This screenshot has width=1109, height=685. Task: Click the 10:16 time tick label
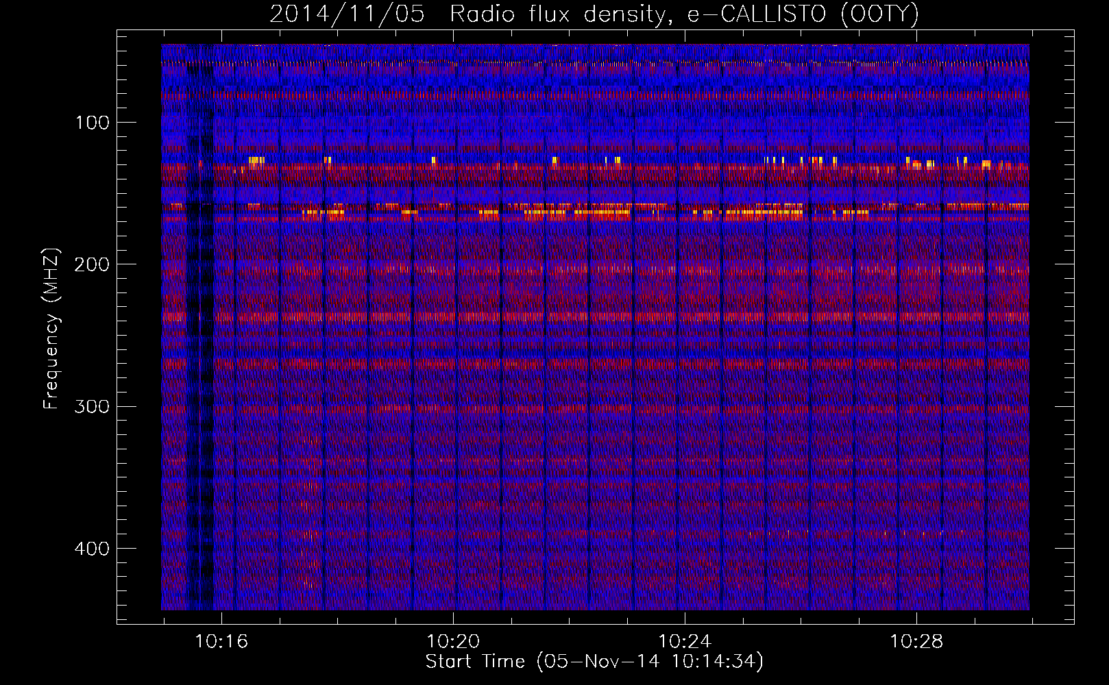[x=221, y=642]
